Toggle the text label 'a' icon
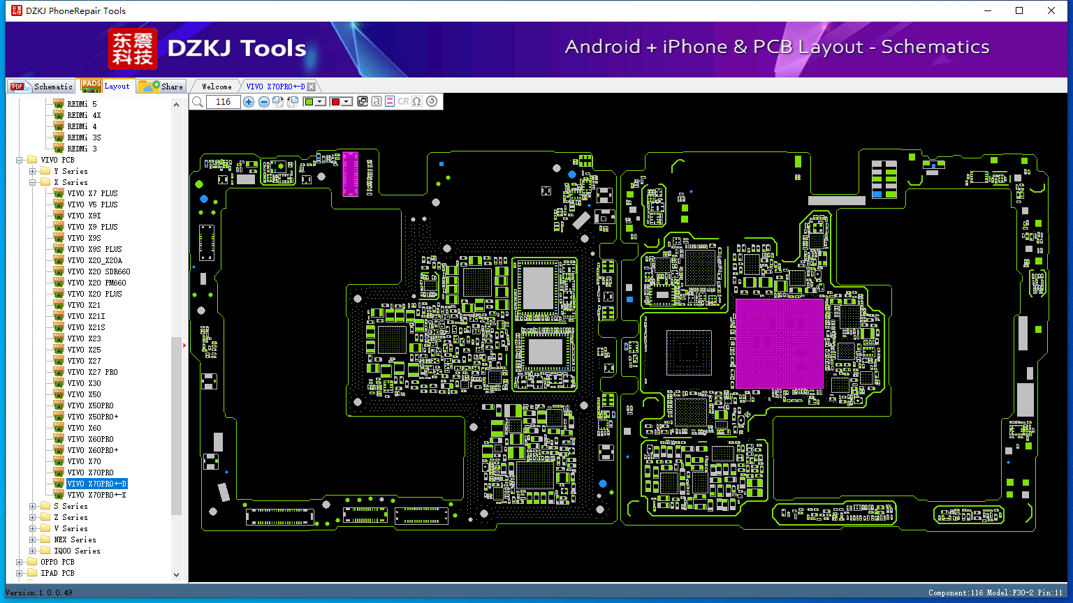This screenshot has height=603, width=1073. point(376,102)
